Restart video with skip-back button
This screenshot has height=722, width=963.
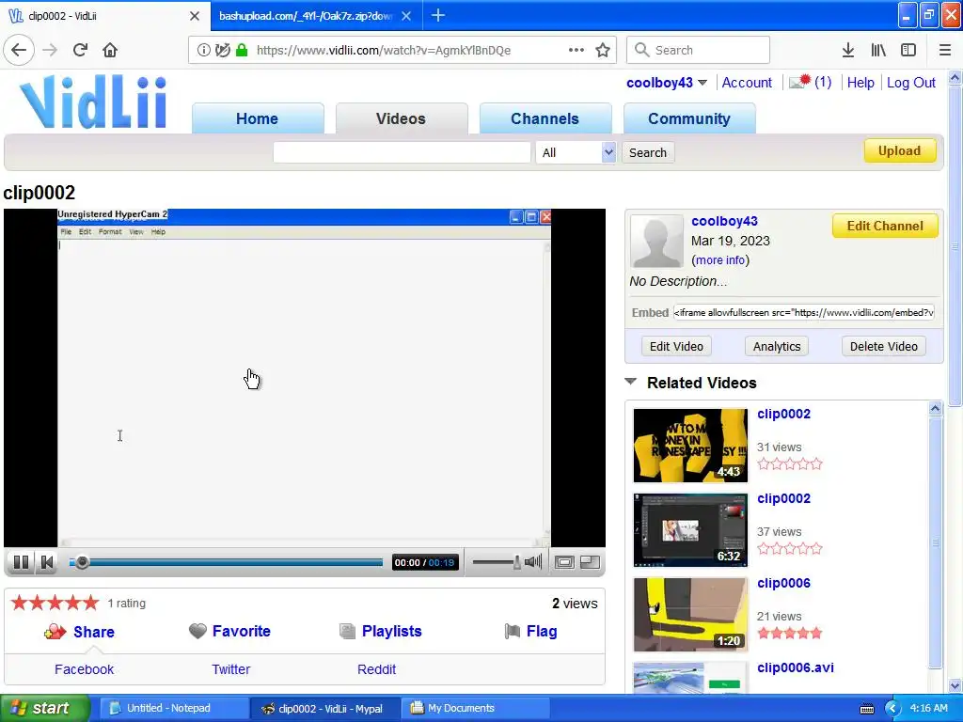coord(47,562)
